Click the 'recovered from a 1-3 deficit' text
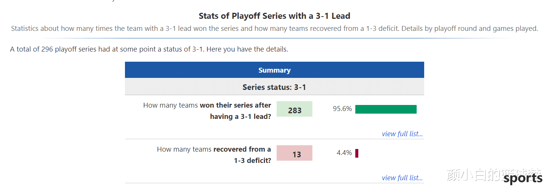The height and width of the screenshot is (190, 548). 214,155
